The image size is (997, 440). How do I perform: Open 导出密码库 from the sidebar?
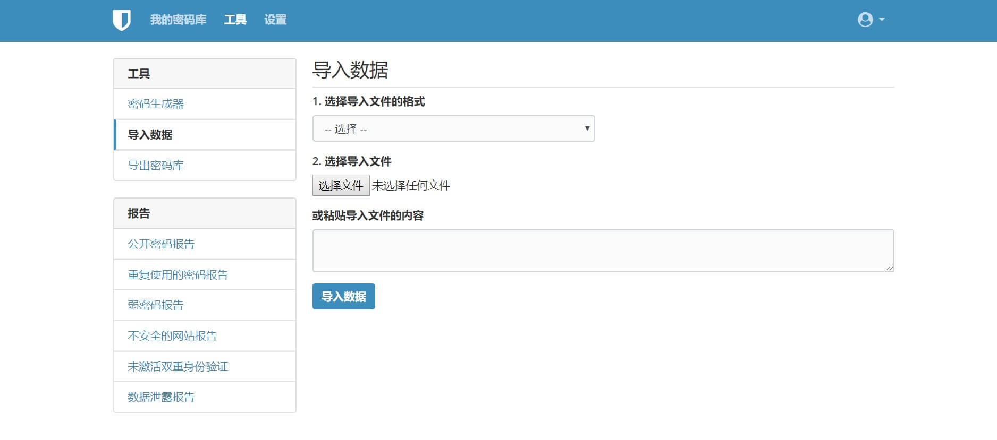tap(156, 166)
